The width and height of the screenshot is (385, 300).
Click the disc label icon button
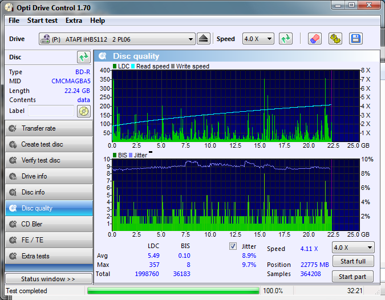tap(84, 111)
